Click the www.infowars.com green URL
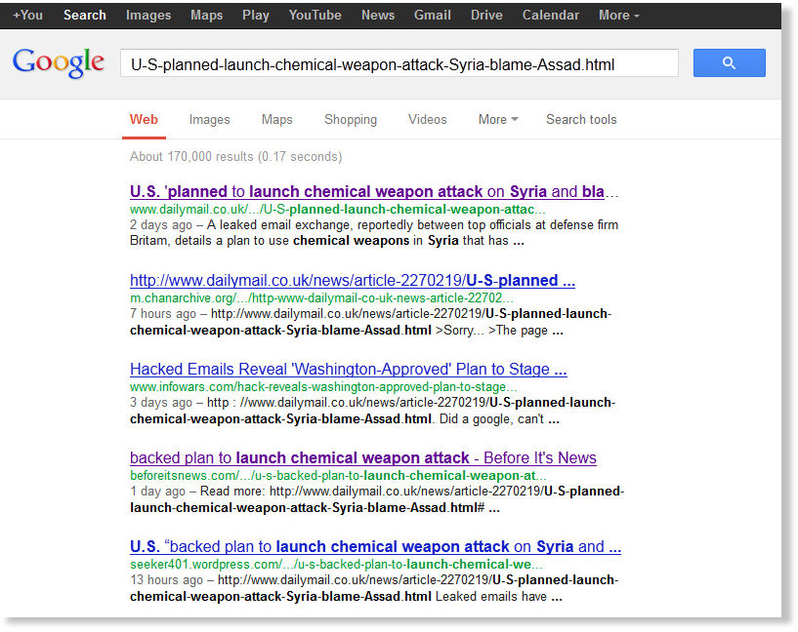The image size is (798, 632). [323, 386]
